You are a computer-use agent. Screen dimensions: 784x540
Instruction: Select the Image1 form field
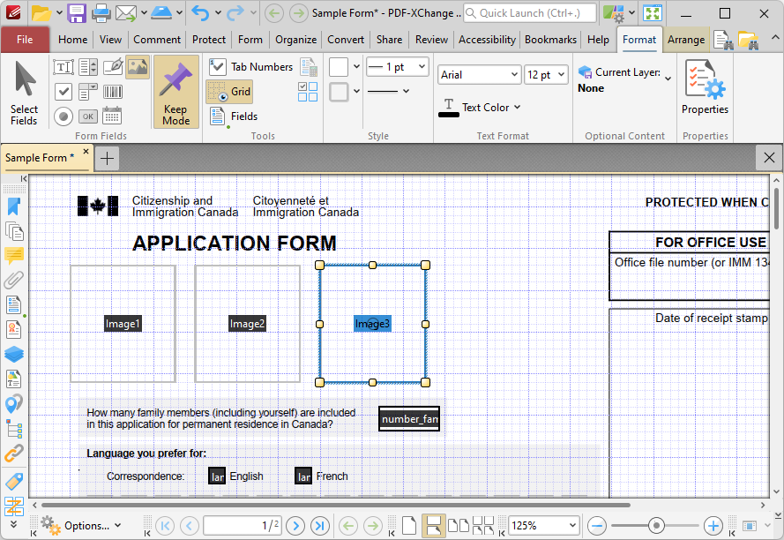[x=123, y=324]
